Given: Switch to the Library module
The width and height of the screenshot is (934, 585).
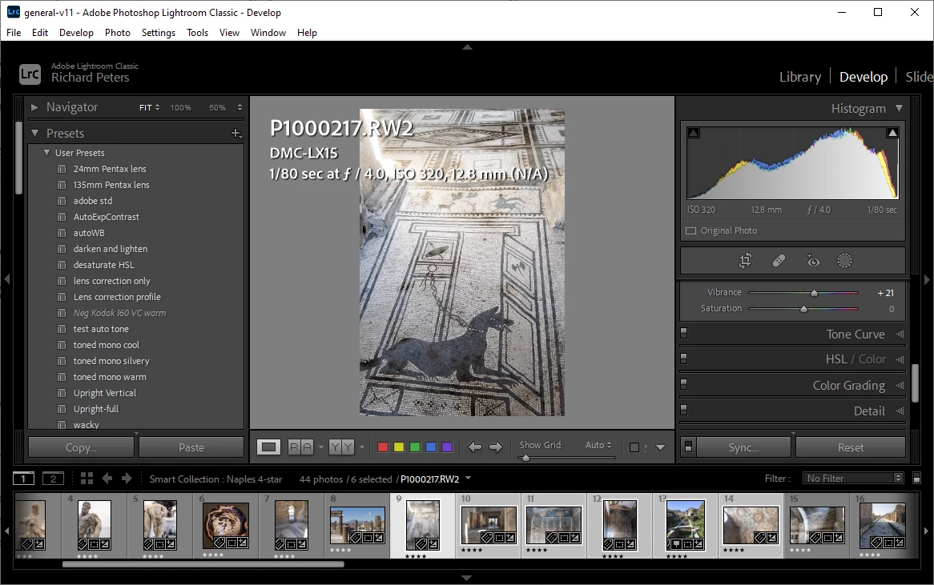Looking at the screenshot, I should [x=799, y=77].
